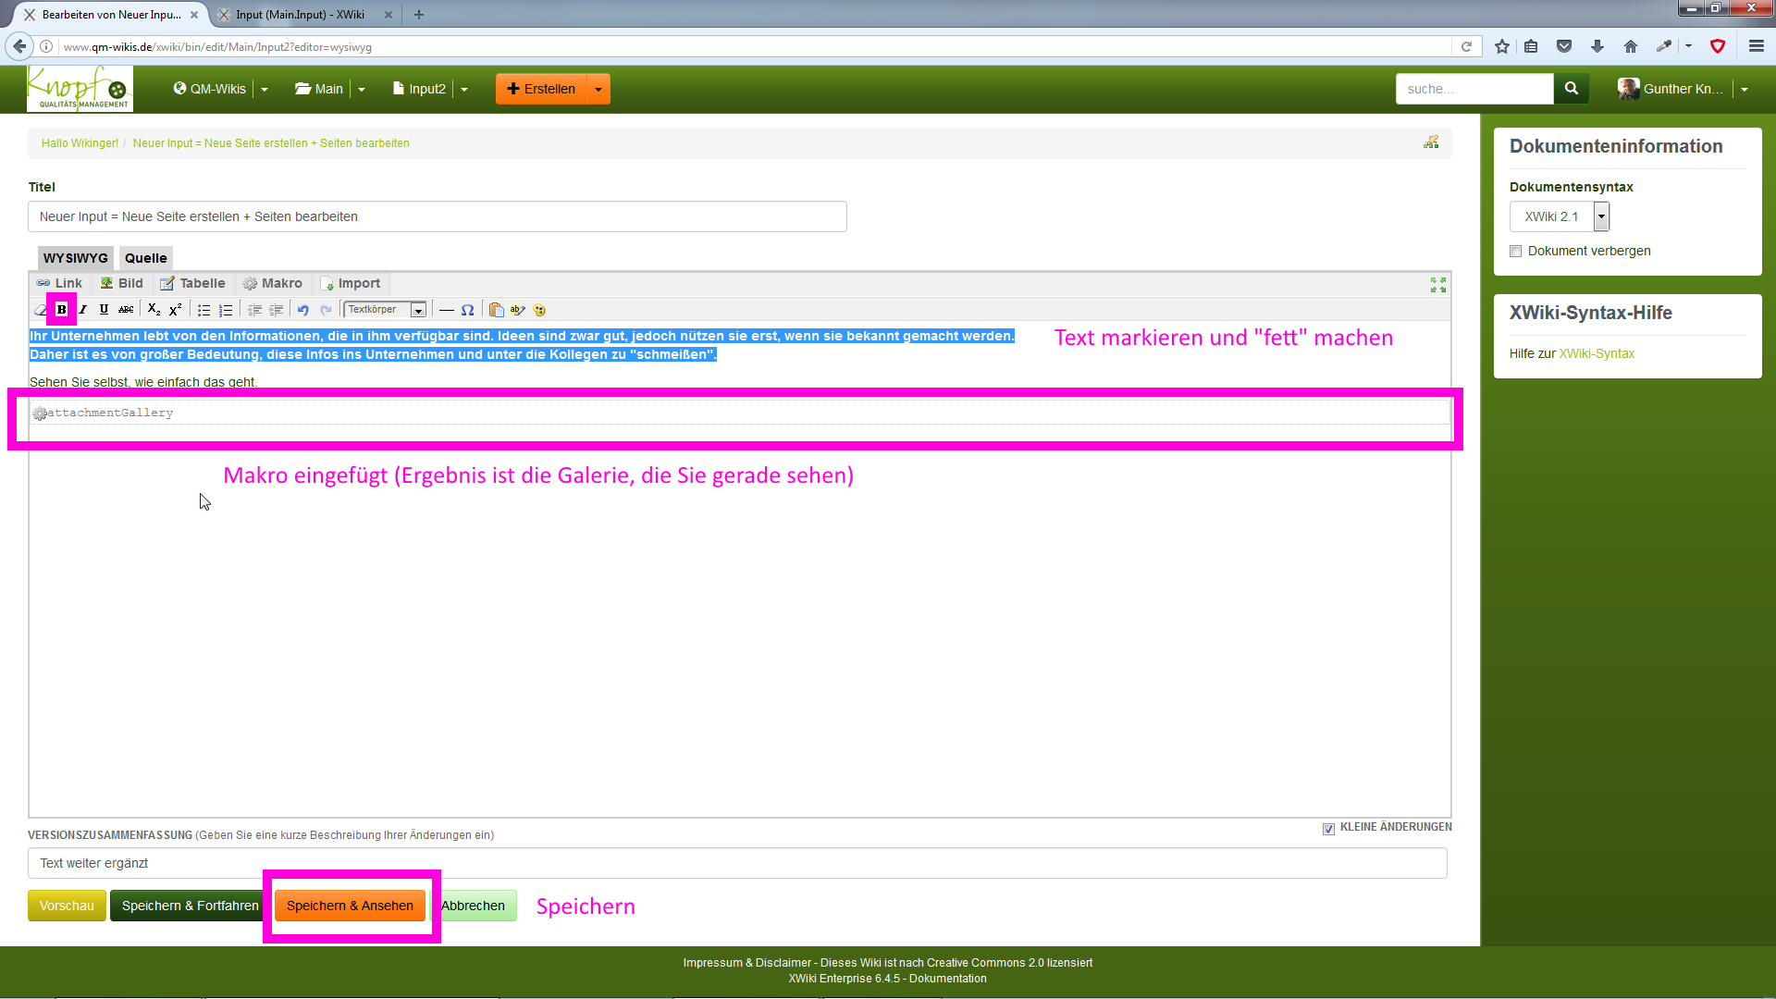Screen dimensions: 1776x999
Task: Open the Dokumentensyntax XWiki 2.1 dropdown
Action: pyautogui.click(x=1560, y=216)
